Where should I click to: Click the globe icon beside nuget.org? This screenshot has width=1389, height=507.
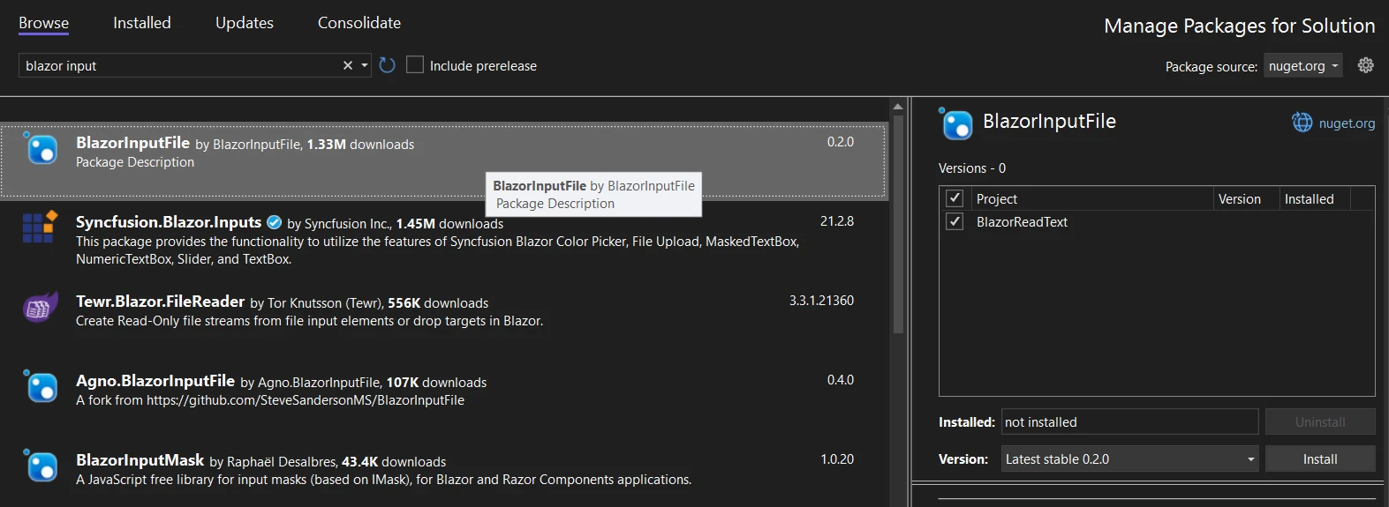pyautogui.click(x=1302, y=123)
